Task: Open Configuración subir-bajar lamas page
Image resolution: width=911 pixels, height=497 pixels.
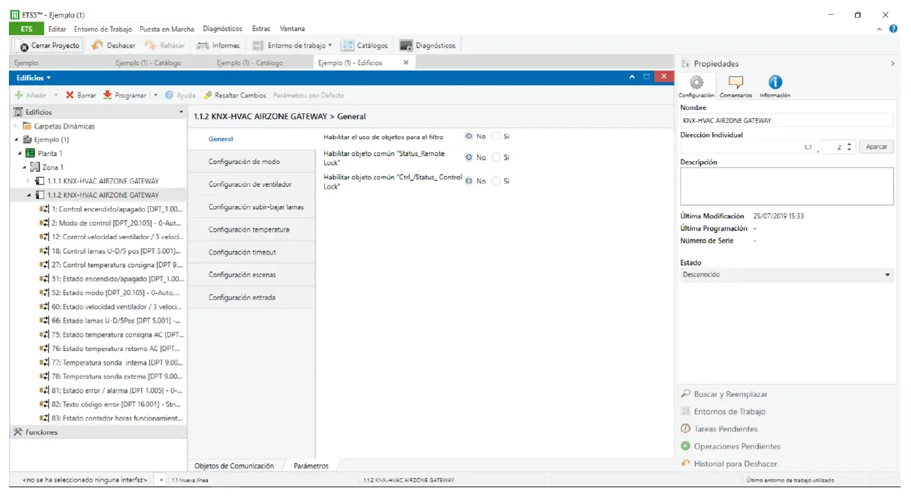Action: (x=251, y=207)
